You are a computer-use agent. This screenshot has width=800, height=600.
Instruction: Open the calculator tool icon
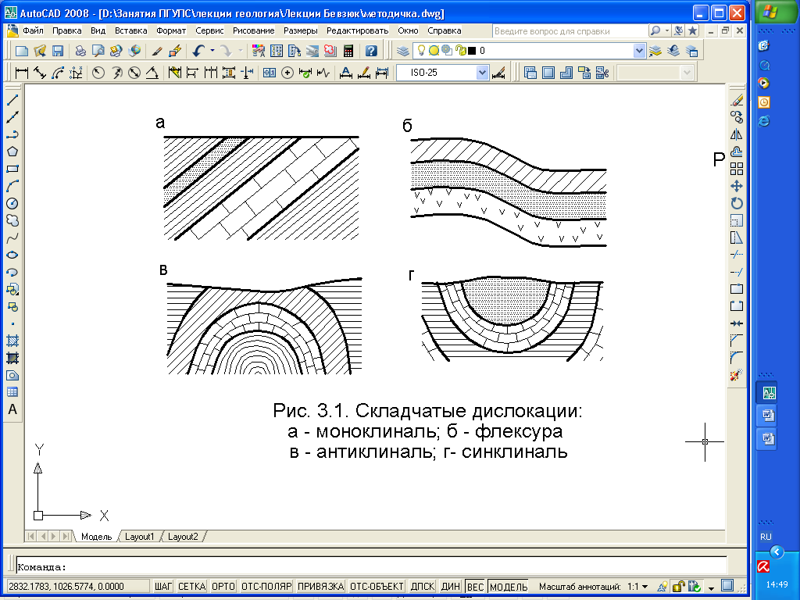pos(348,51)
